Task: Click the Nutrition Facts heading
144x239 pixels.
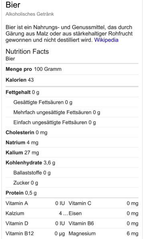Action: pyautogui.click(x=27, y=52)
